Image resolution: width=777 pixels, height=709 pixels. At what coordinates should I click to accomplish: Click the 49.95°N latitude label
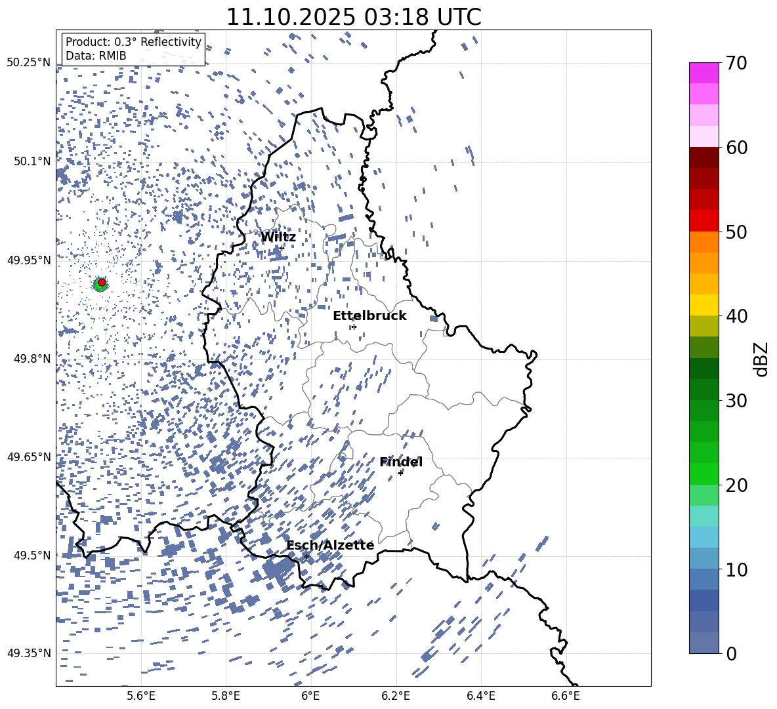pos(29,260)
